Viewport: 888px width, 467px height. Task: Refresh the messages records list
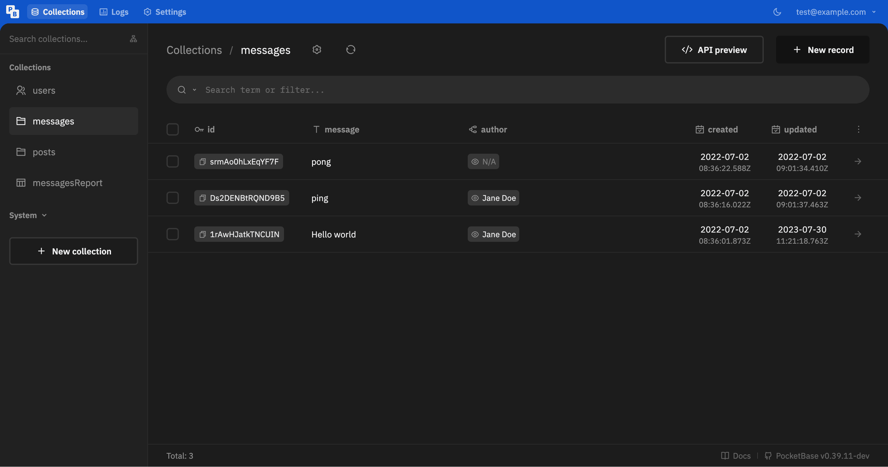(x=351, y=50)
